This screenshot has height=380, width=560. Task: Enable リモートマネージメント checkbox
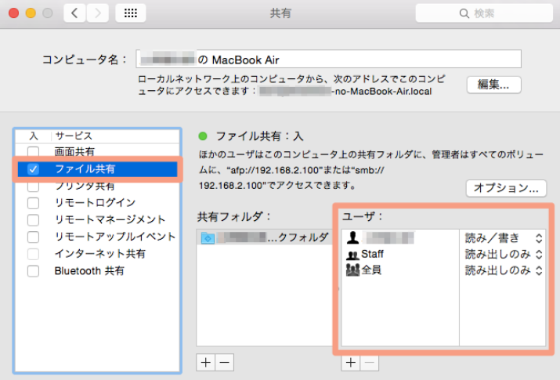(33, 219)
